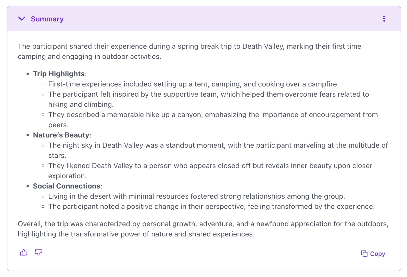The image size is (407, 277).
Task: Click the Copy text label
Action: pos(377,254)
